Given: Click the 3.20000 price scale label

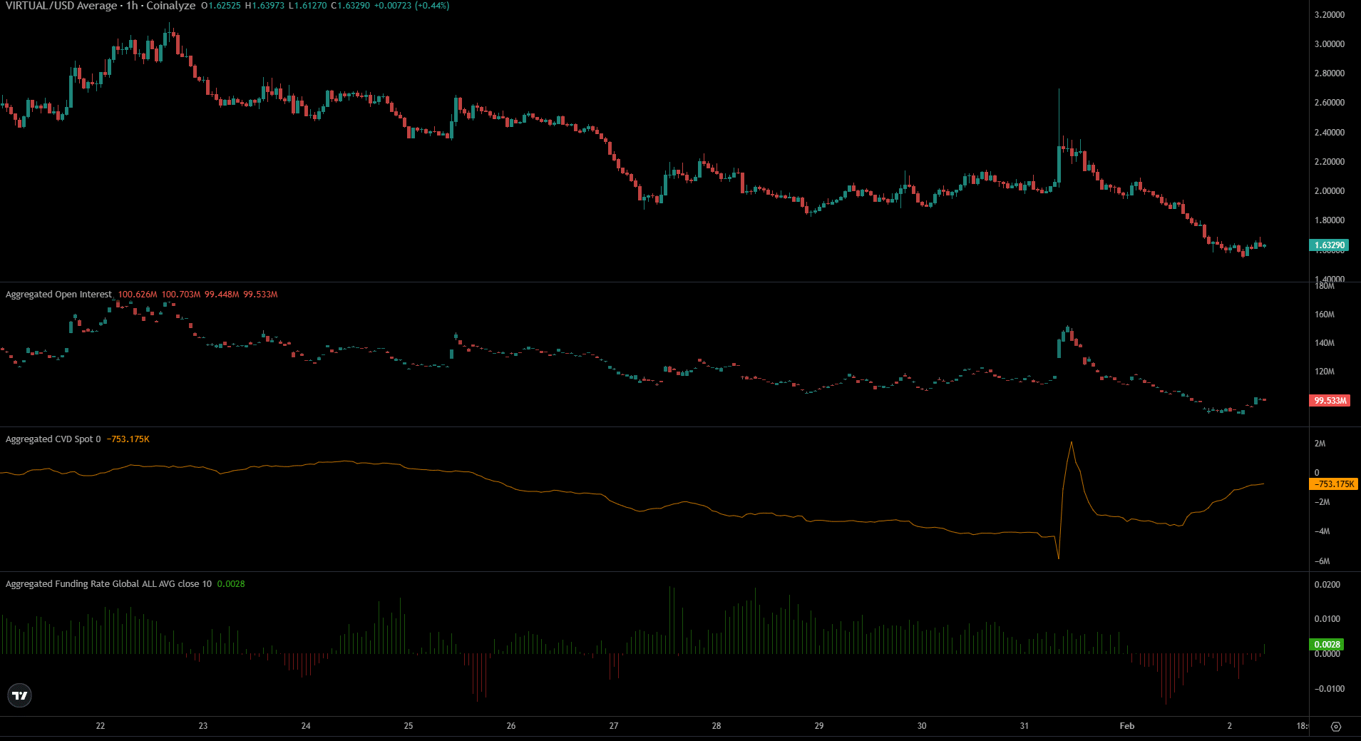Looking at the screenshot, I should click(1329, 15).
